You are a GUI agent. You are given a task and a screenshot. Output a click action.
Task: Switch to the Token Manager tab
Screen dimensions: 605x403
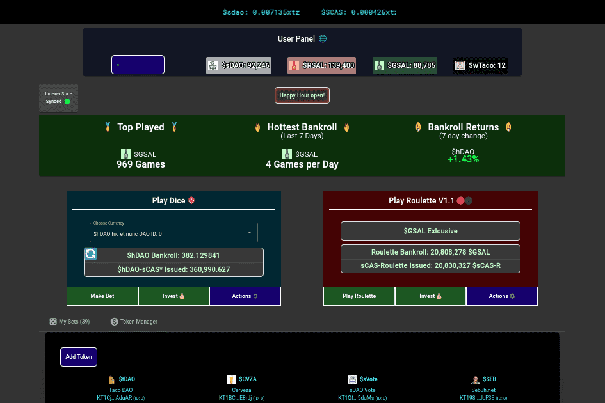point(134,322)
